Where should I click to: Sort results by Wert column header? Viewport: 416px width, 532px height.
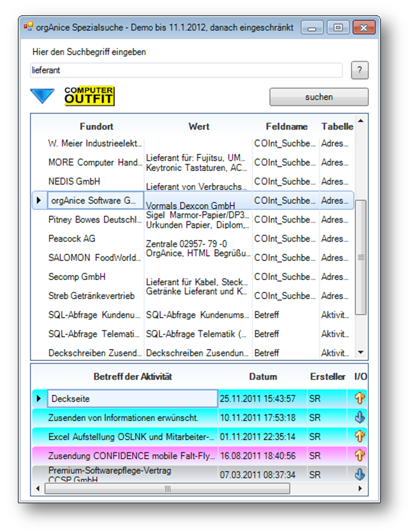coord(199,126)
